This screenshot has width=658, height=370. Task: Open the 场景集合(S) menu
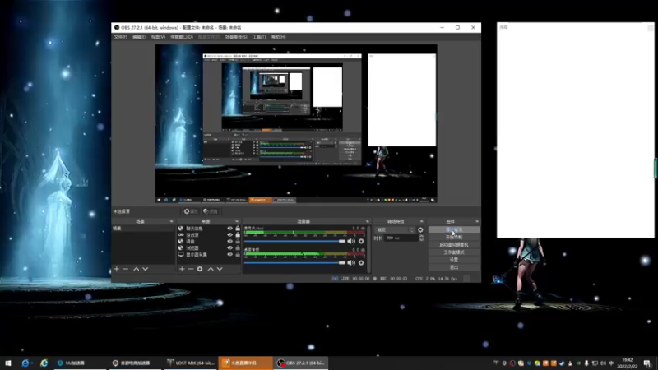(236, 37)
